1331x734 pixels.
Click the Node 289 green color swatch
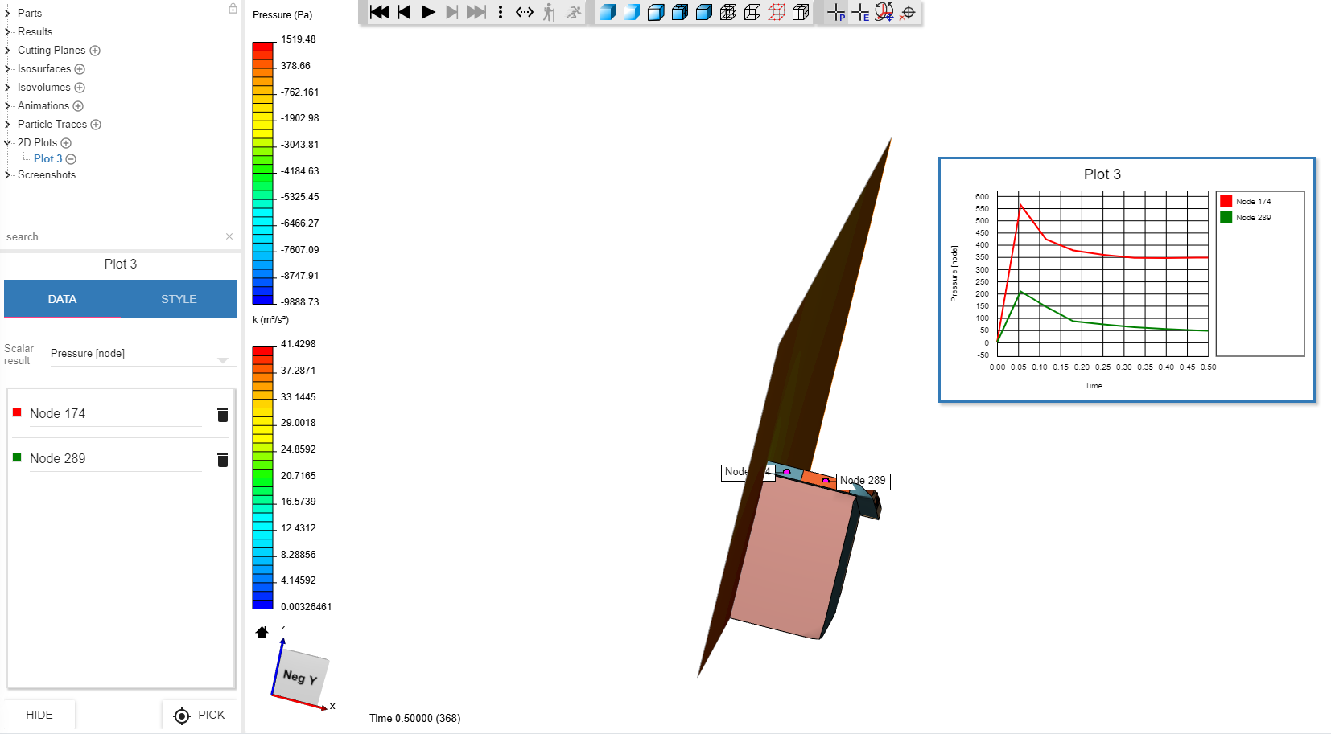pyautogui.click(x=17, y=457)
